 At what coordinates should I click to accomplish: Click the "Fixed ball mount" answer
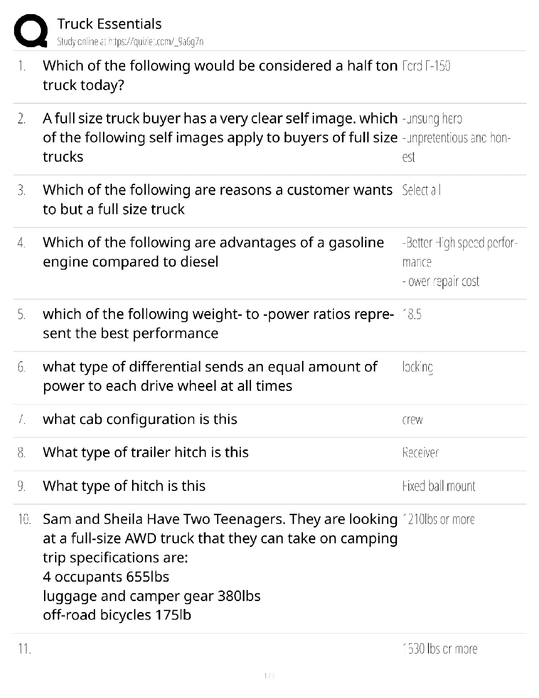[439, 486]
